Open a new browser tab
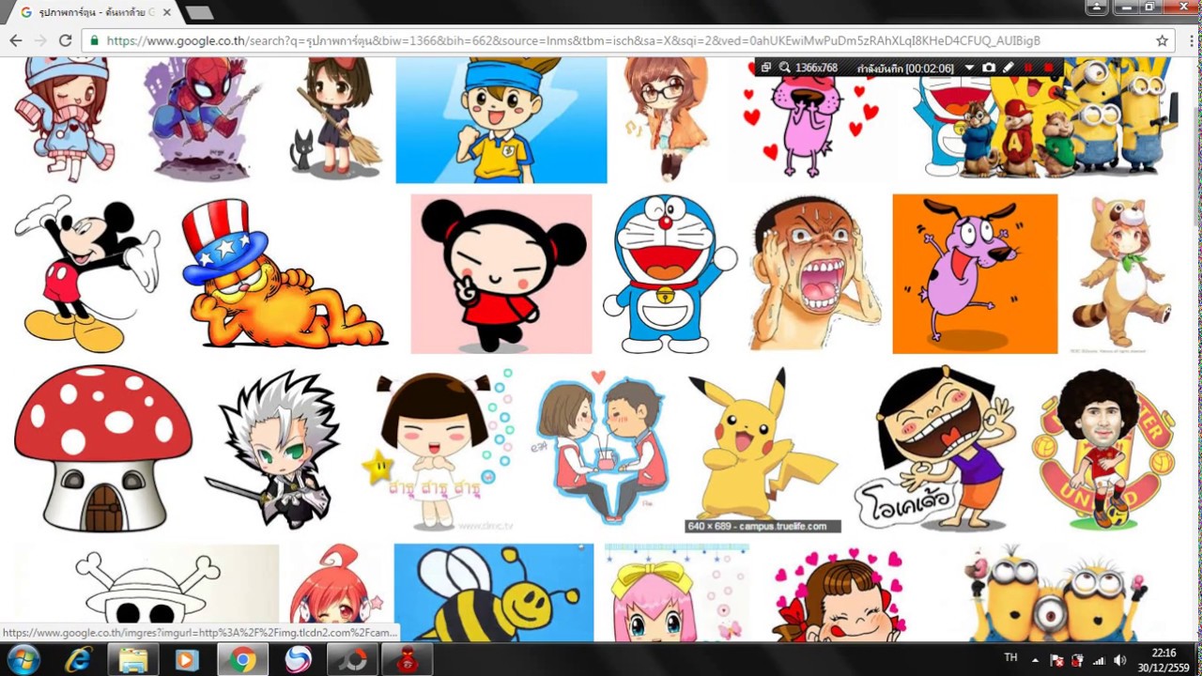 [x=199, y=12]
